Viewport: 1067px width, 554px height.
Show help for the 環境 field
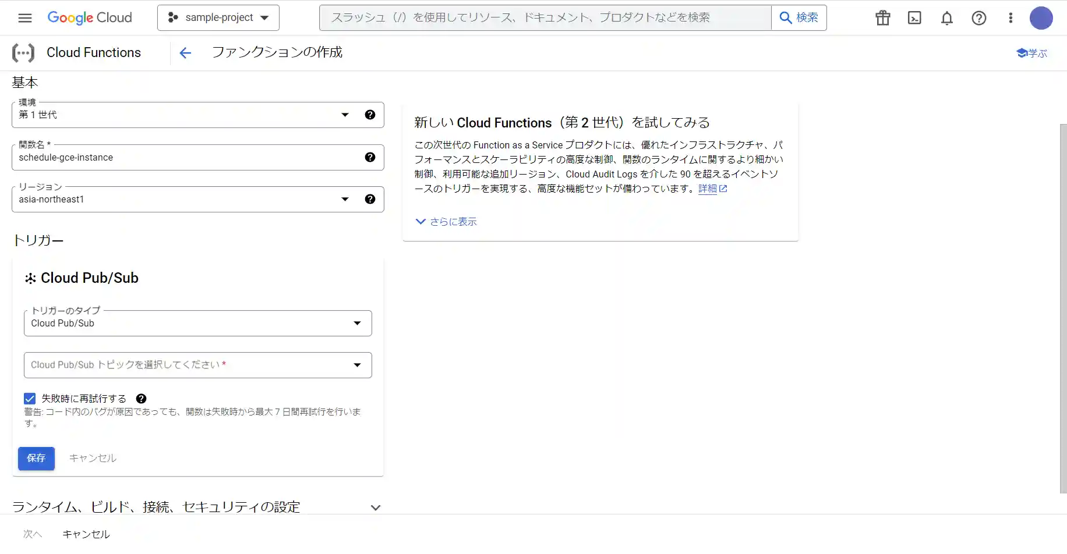pyautogui.click(x=370, y=115)
